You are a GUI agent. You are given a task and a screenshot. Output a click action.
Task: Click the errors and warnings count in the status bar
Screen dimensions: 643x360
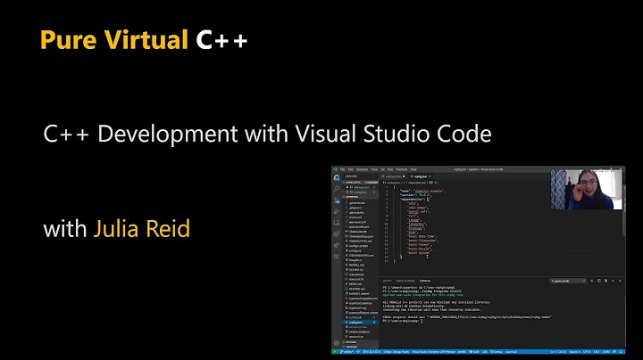pyautogui.click(x=372, y=352)
